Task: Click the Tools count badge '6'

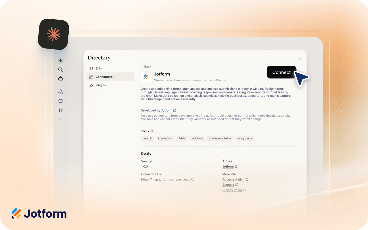Action: 152,131
